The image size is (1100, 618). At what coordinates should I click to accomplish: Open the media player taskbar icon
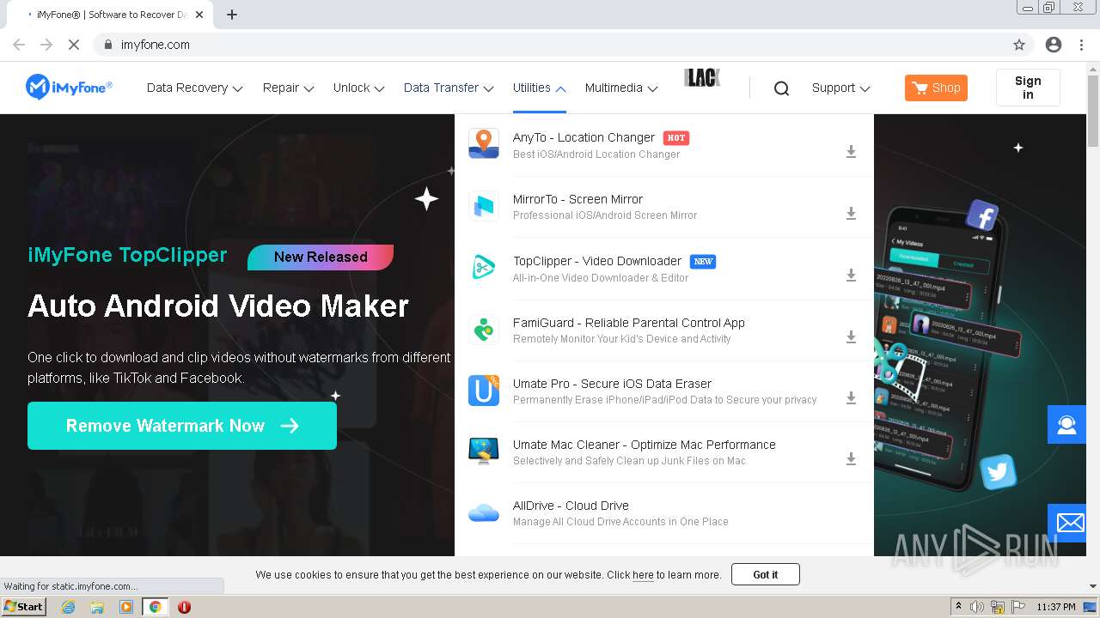126,607
